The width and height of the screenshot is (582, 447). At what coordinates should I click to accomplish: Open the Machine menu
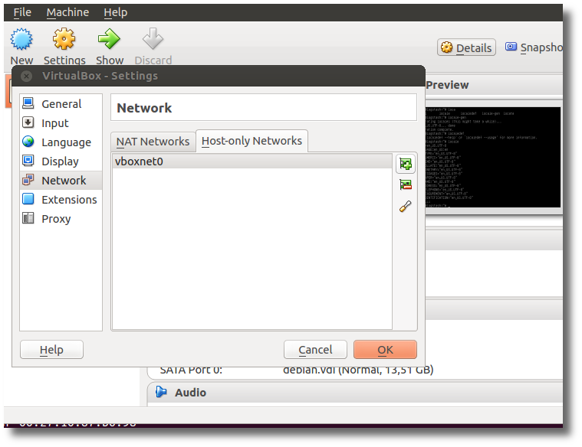(x=67, y=12)
